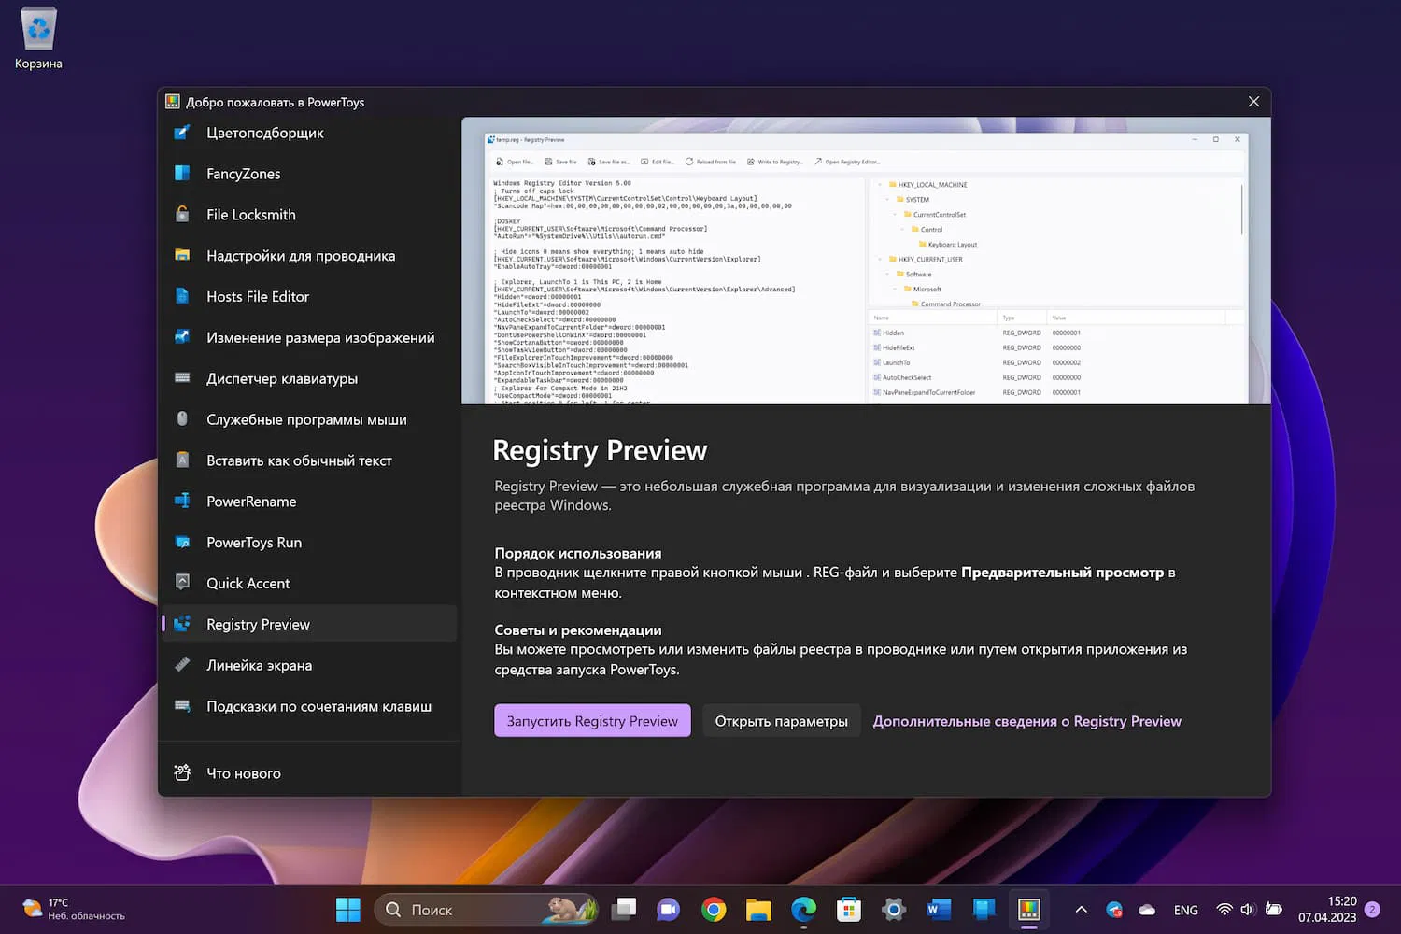Open the battery tray icon
1401x934 pixels.
pyautogui.click(x=1273, y=910)
